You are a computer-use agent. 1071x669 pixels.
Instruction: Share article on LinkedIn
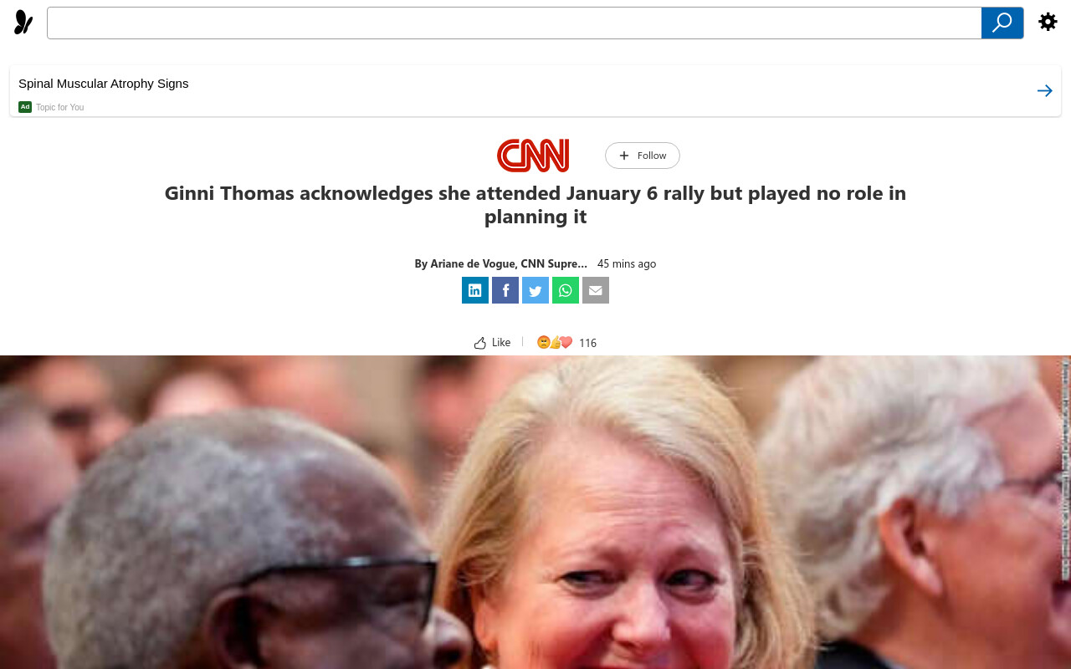tap(475, 290)
